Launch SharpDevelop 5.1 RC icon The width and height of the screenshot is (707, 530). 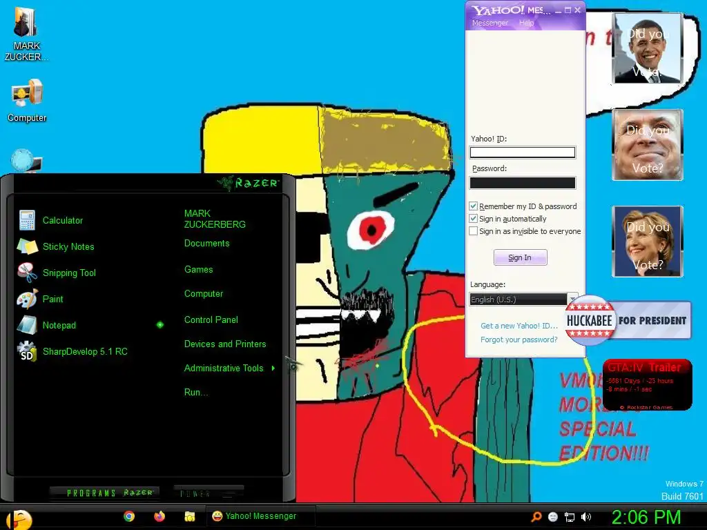(x=27, y=351)
